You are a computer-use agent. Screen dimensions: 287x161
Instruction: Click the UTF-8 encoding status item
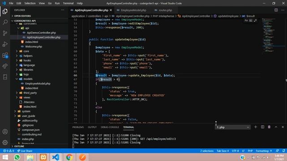pyautogui.click(x=235, y=151)
